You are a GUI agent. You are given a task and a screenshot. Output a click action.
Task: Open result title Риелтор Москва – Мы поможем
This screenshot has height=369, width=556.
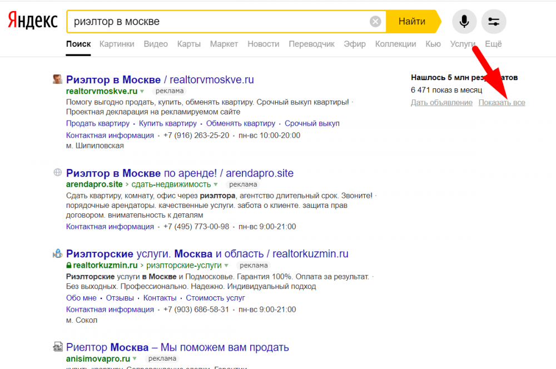(177, 347)
